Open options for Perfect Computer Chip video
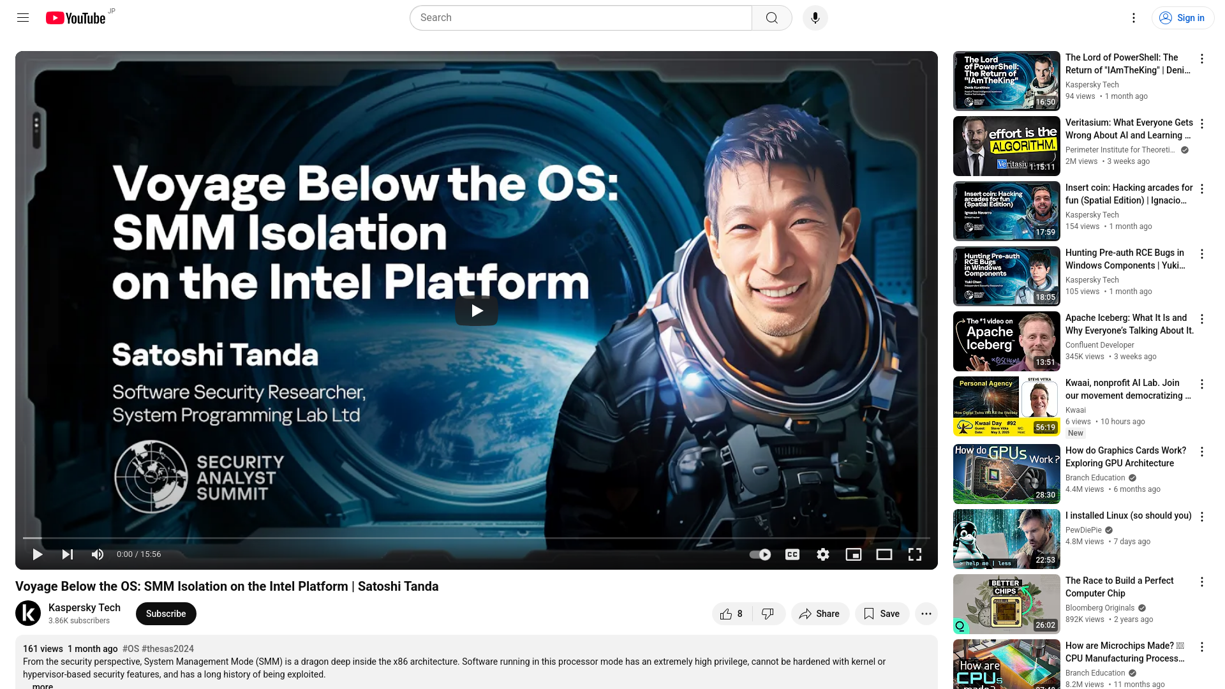Screen dimensions: 1225x689 click(1202, 582)
